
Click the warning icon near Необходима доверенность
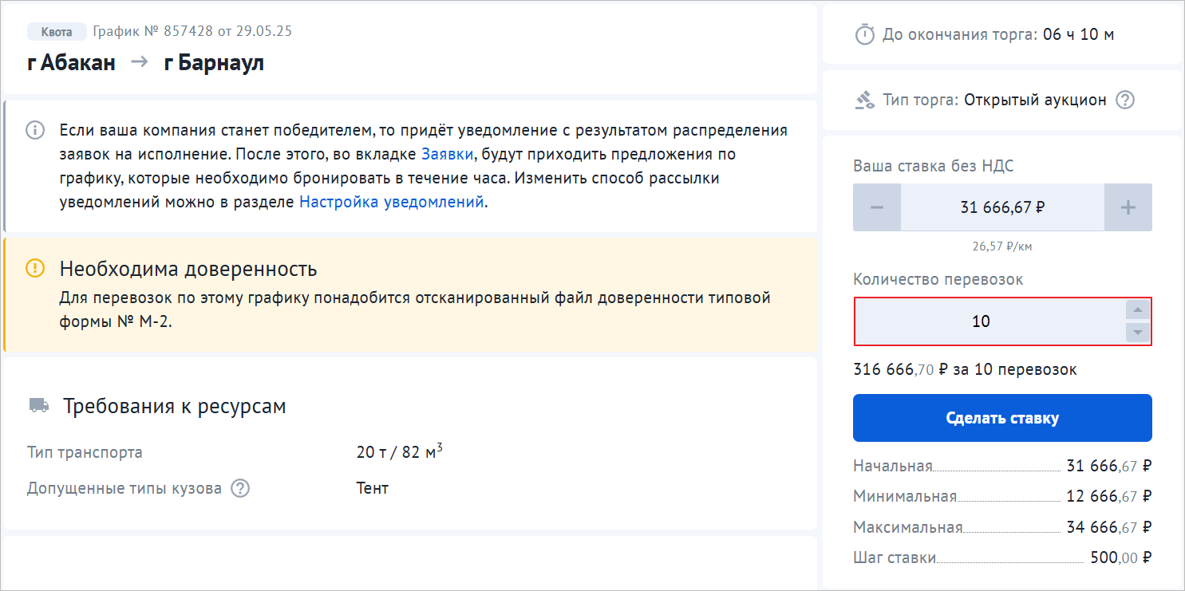(35, 268)
